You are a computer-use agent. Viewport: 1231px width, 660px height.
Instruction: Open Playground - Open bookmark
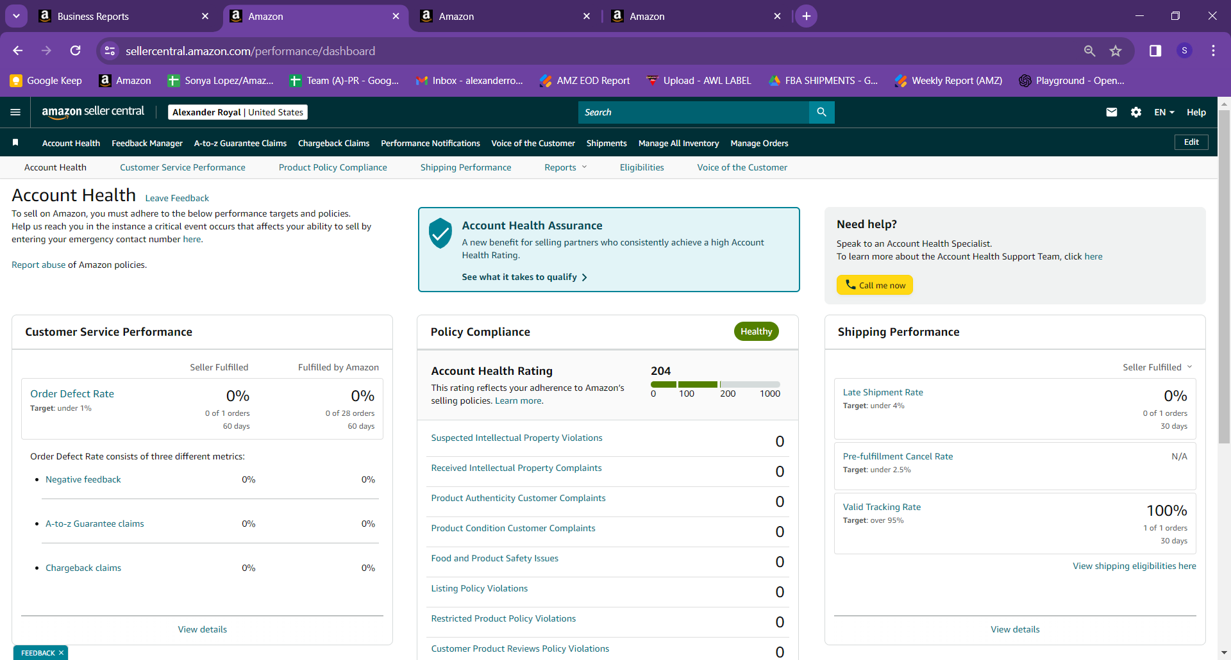tap(1071, 80)
